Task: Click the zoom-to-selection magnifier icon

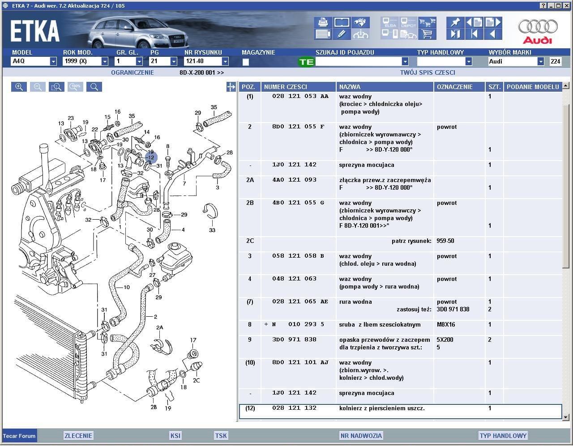Action: tap(57, 87)
